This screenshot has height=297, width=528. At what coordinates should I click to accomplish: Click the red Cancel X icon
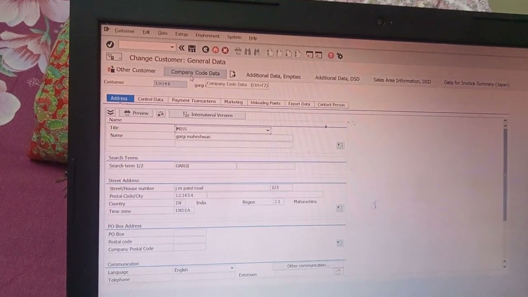pyautogui.click(x=225, y=50)
